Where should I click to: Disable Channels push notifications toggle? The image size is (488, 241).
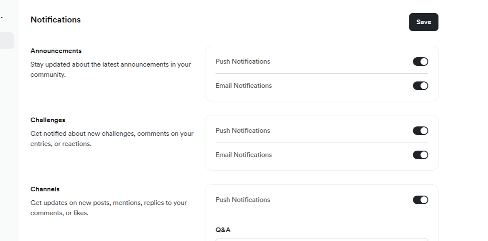tap(420, 200)
